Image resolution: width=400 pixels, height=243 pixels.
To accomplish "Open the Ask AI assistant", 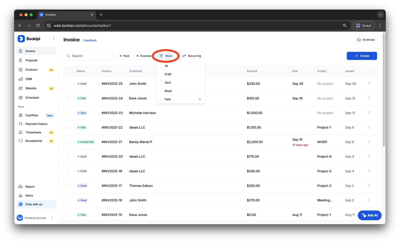I will 370,215.
